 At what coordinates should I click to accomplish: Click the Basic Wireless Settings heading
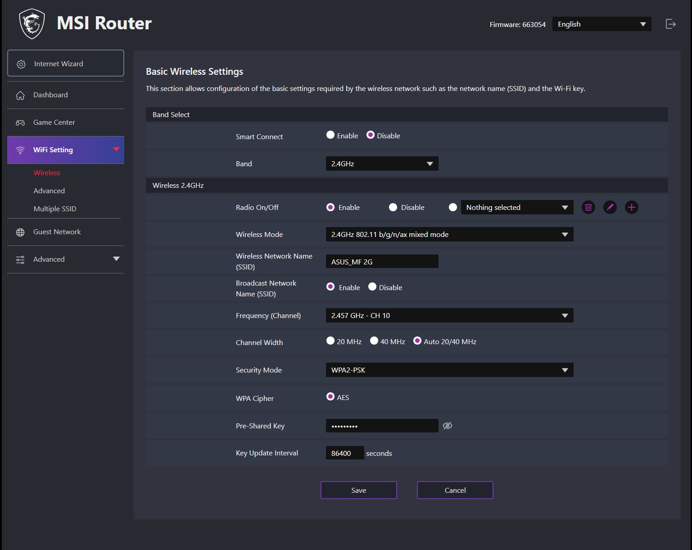click(x=194, y=72)
